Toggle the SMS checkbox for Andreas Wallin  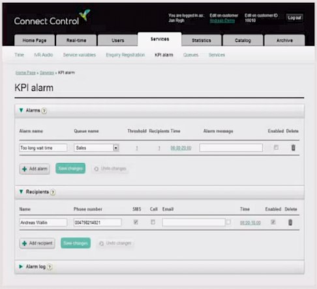point(136,222)
